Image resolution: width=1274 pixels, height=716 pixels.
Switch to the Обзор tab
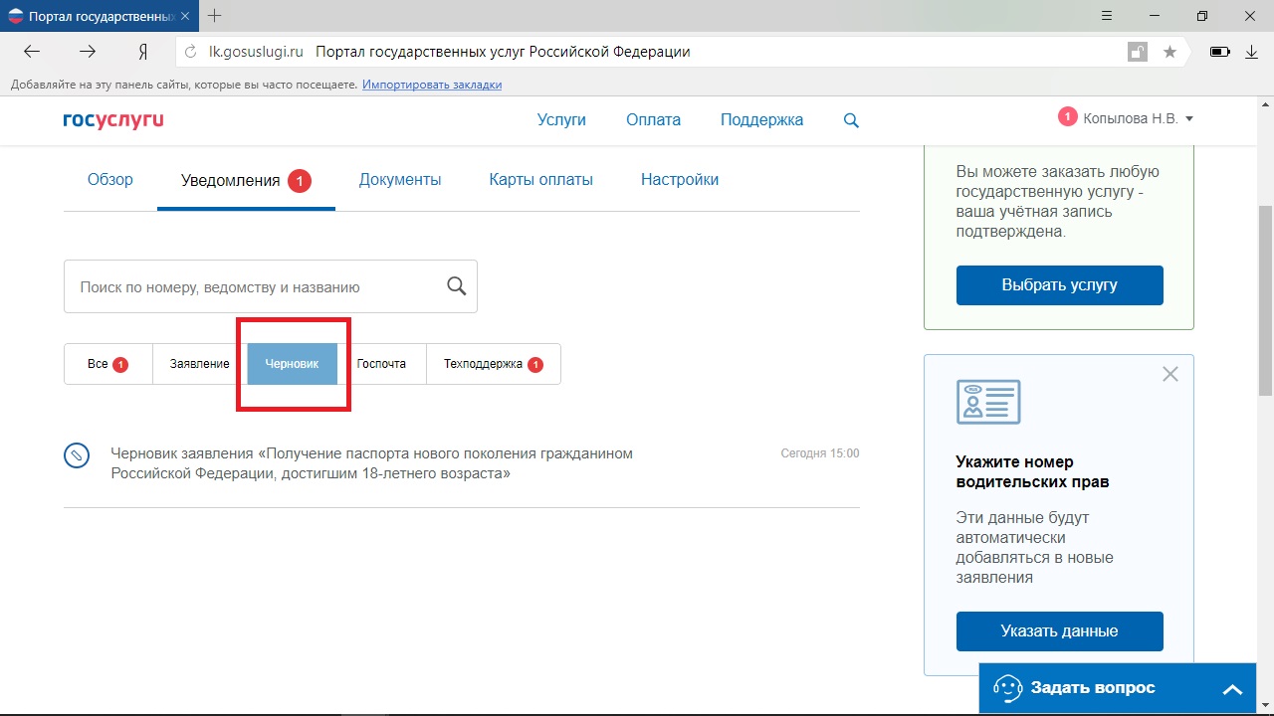click(x=109, y=180)
